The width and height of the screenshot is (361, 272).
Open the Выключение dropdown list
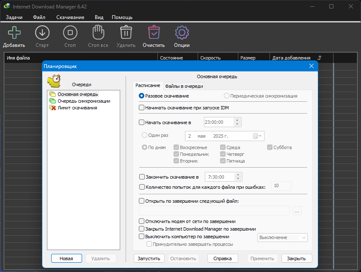point(282,237)
